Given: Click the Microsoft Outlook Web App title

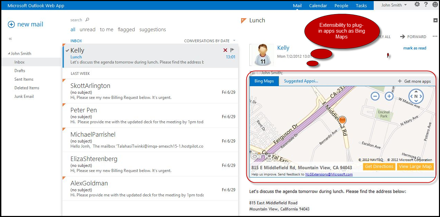Looking at the screenshot, I should pos(36,5).
